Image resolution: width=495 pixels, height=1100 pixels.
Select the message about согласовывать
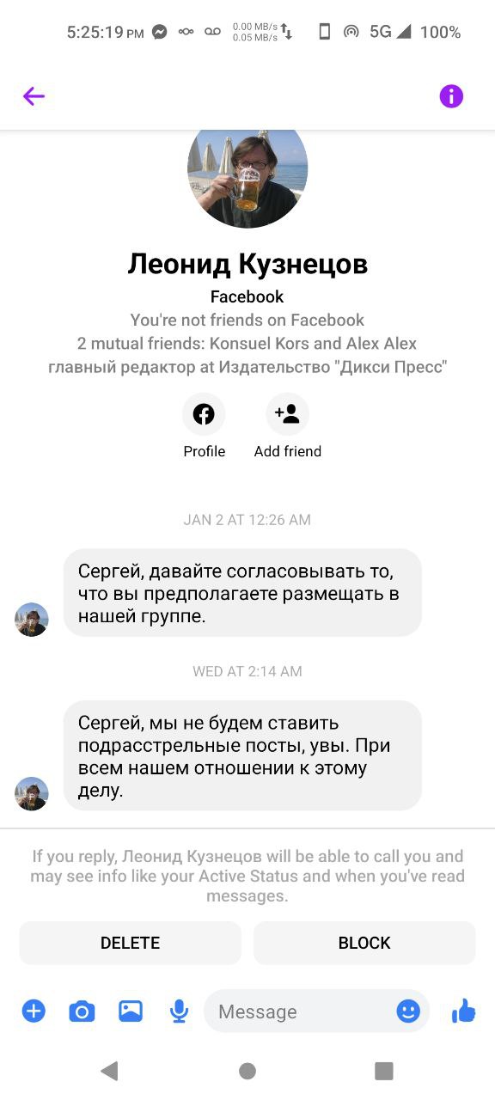(242, 593)
